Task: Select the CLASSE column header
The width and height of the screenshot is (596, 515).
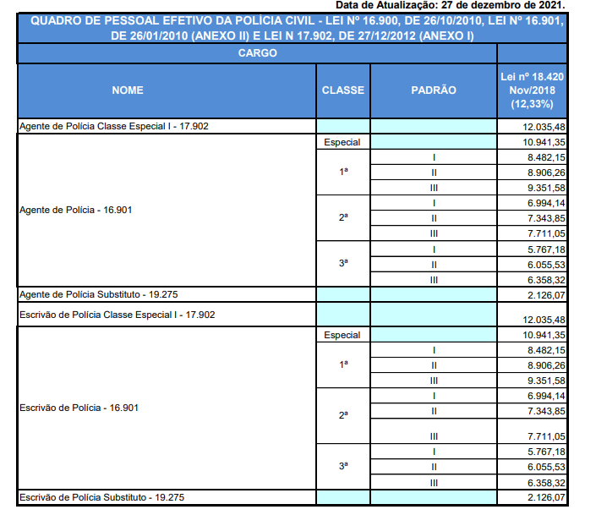Action: (343, 90)
